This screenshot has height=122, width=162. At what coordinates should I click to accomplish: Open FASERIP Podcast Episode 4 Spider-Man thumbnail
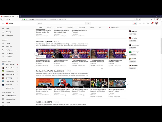click(63, 83)
